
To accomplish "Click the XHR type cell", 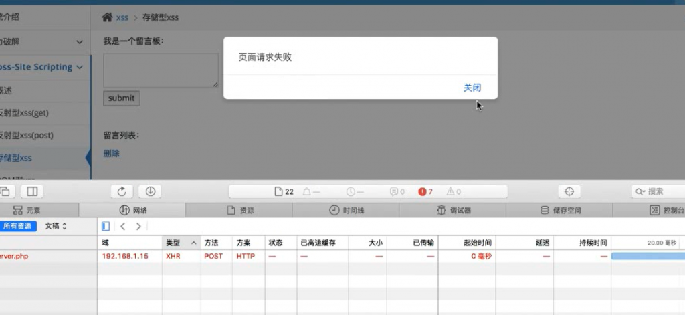I will 173,256.
